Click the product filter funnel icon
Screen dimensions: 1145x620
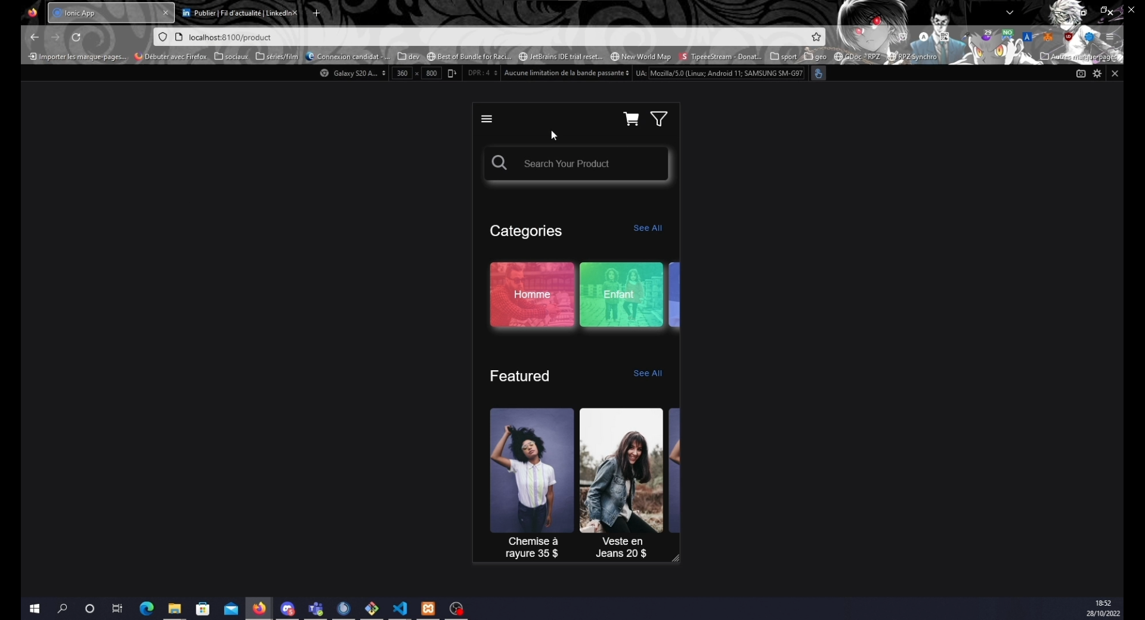pyautogui.click(x=659, y=119)
